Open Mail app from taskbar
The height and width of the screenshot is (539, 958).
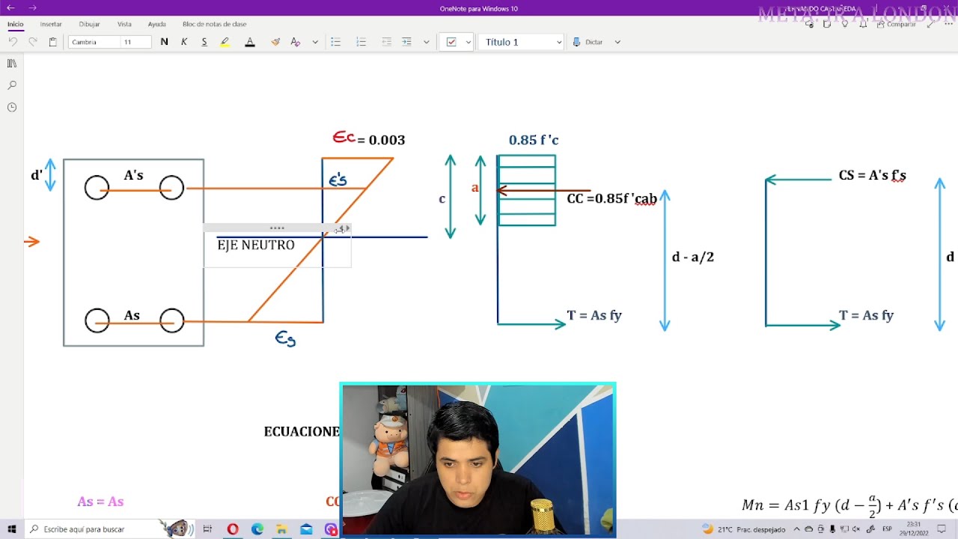(306, 529)
